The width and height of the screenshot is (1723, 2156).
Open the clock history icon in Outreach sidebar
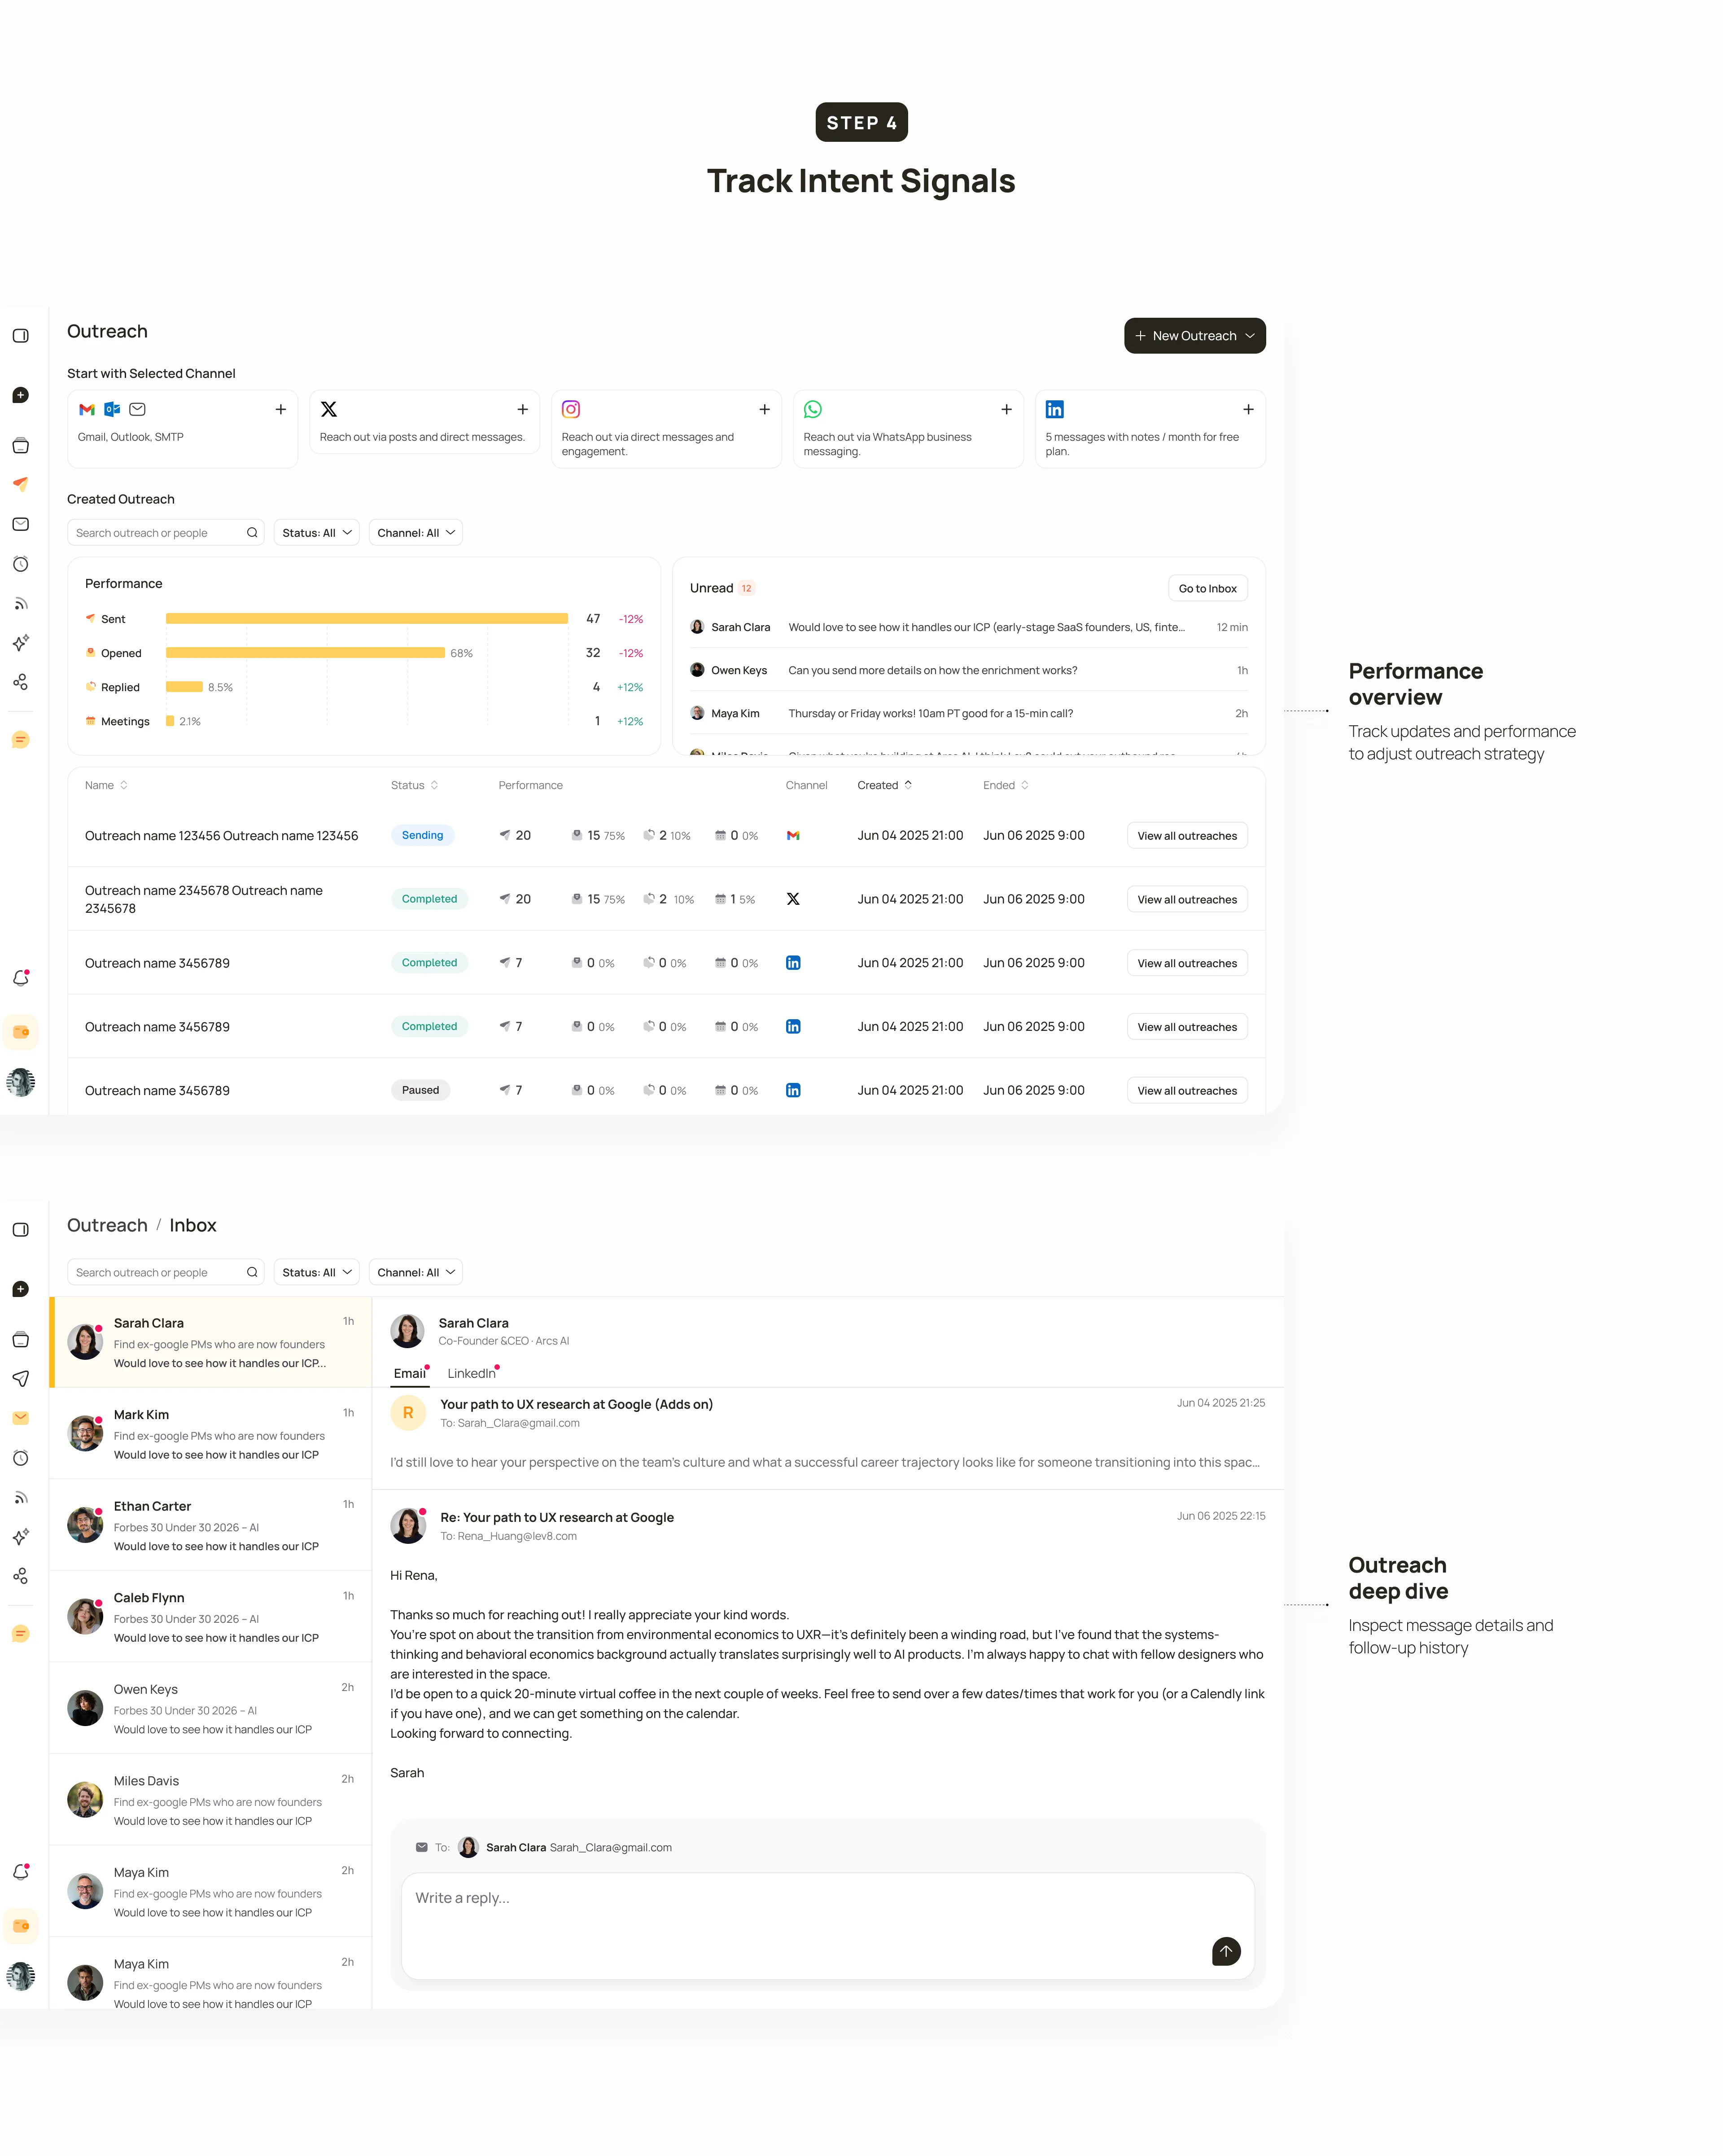click(x=21, y=564)
